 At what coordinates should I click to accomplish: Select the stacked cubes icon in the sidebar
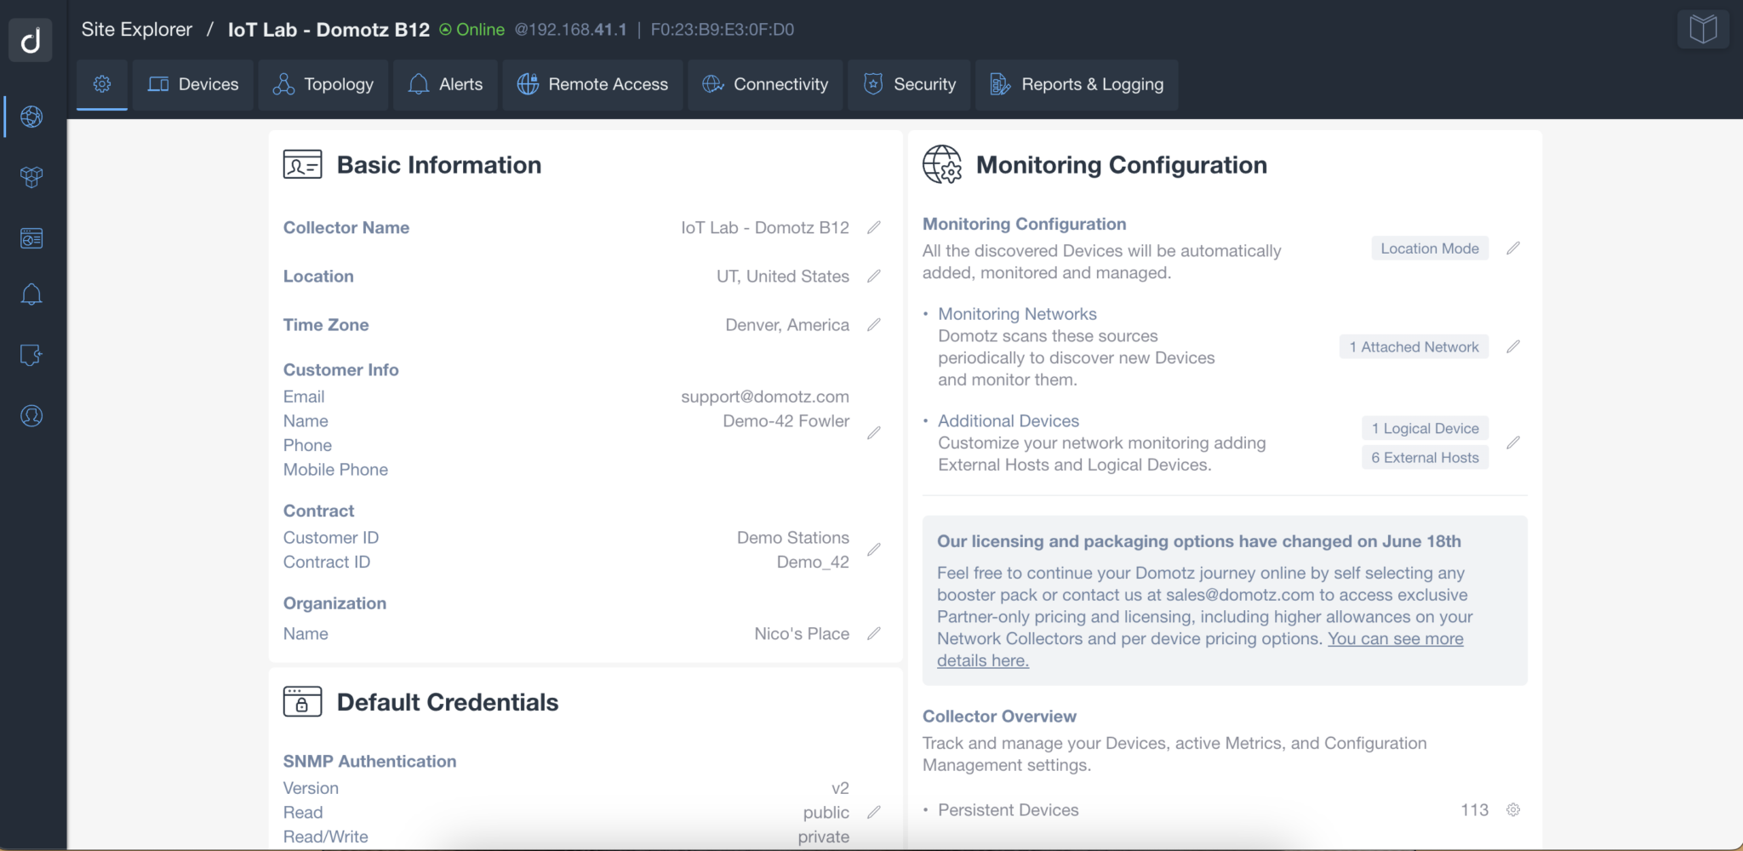pos(31,177)
